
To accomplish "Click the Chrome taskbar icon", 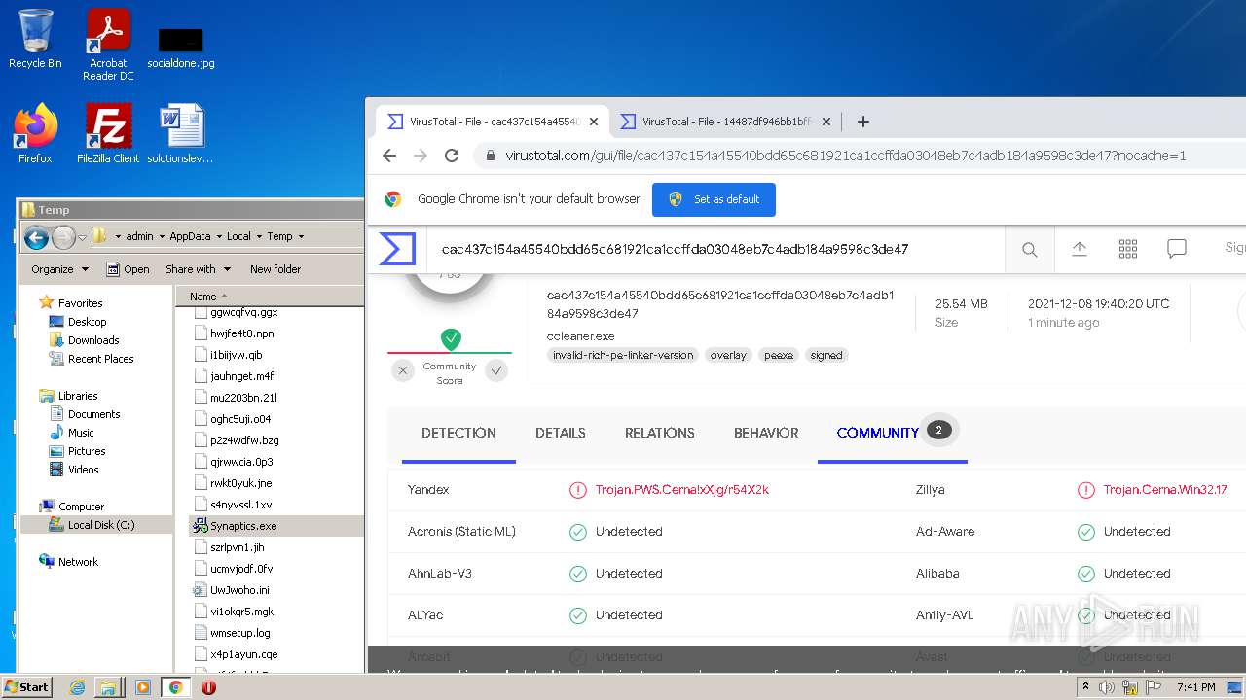I will (x=175, y=687).
